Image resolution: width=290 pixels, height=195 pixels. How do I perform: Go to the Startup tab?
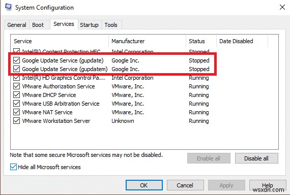click(89, 25)
